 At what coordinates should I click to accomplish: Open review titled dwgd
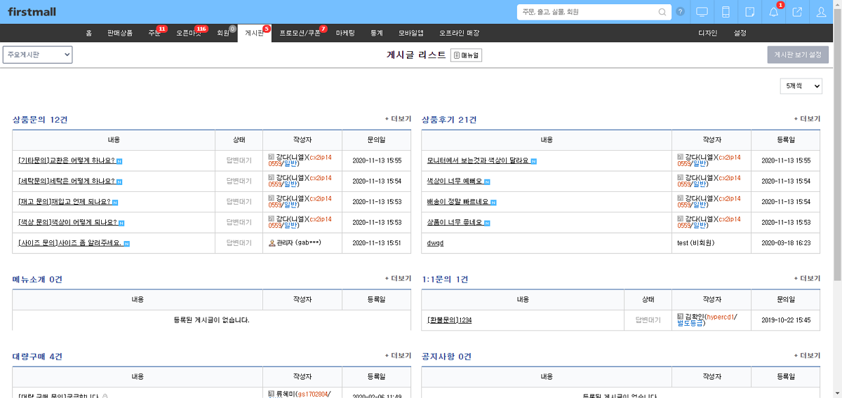435,243
